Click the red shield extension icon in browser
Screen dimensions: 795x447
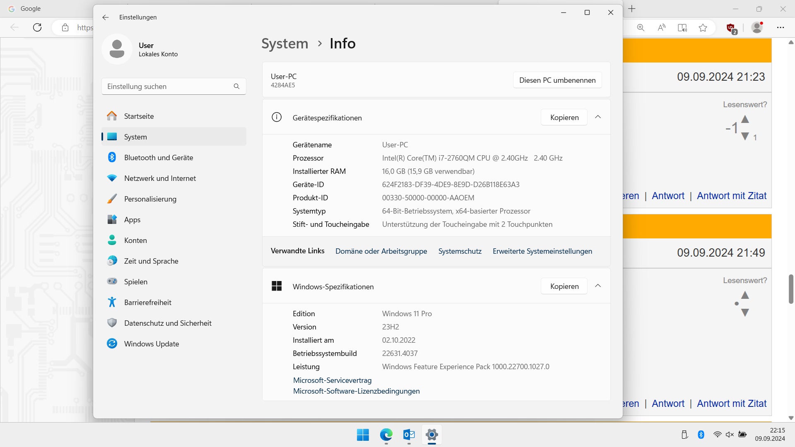coord(731,28)
